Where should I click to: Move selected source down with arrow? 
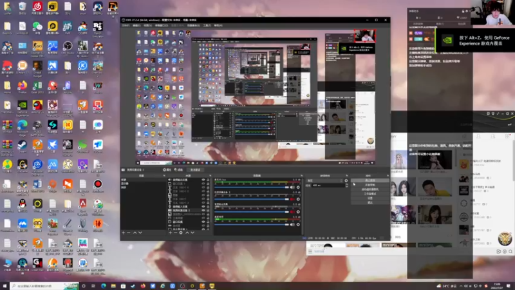(192, 233)
